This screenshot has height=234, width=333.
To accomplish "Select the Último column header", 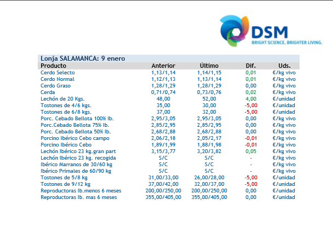I will click(x=209, y=66).
